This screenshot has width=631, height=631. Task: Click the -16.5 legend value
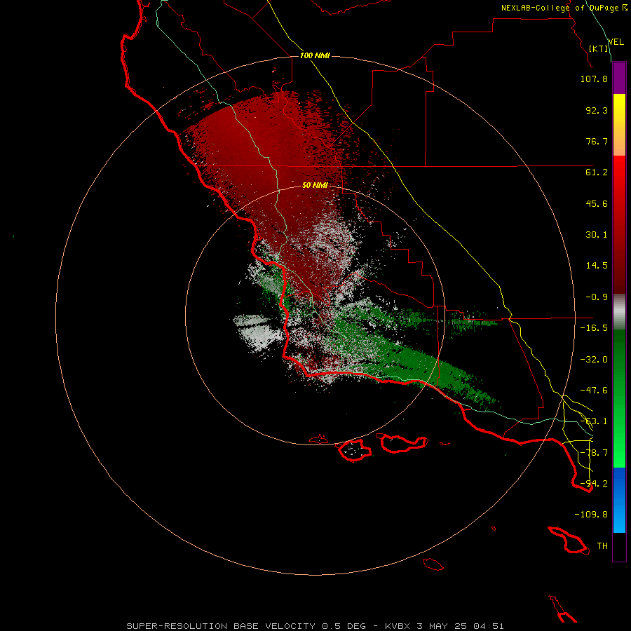pos(594,328)
